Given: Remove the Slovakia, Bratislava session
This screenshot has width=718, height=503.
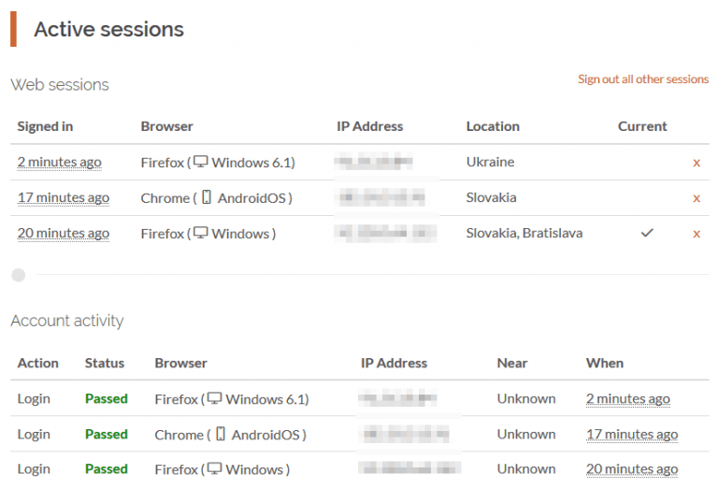Looking at the screenshot, I should tap(696, 234).
